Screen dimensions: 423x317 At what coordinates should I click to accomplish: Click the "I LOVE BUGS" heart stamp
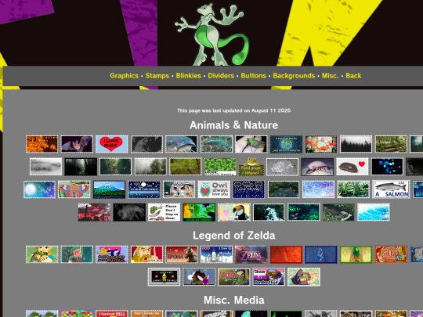[x=112, y=144]
